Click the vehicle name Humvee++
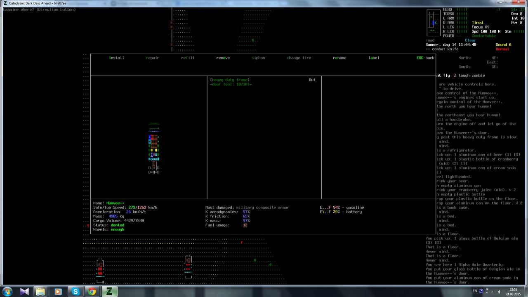The width and height of the screenshot is (528, 297). point(115,203)
